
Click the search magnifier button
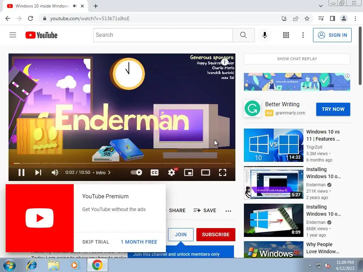(243, 35)
